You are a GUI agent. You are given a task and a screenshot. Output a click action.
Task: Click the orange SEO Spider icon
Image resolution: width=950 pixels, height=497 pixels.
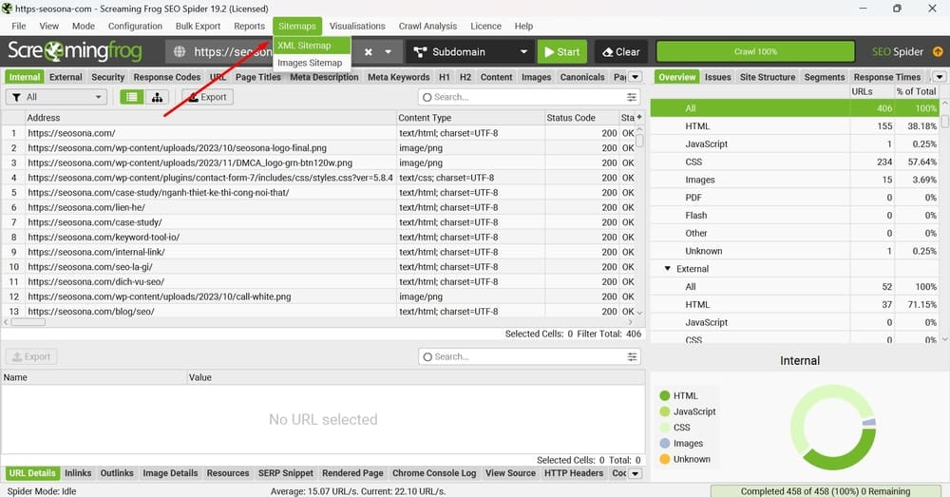pyautogui.click(x=938, y=51)
